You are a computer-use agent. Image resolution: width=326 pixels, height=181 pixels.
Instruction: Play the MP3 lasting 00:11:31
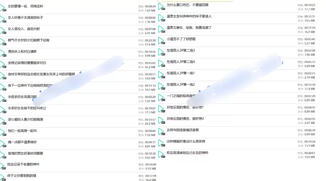point(161,18)
